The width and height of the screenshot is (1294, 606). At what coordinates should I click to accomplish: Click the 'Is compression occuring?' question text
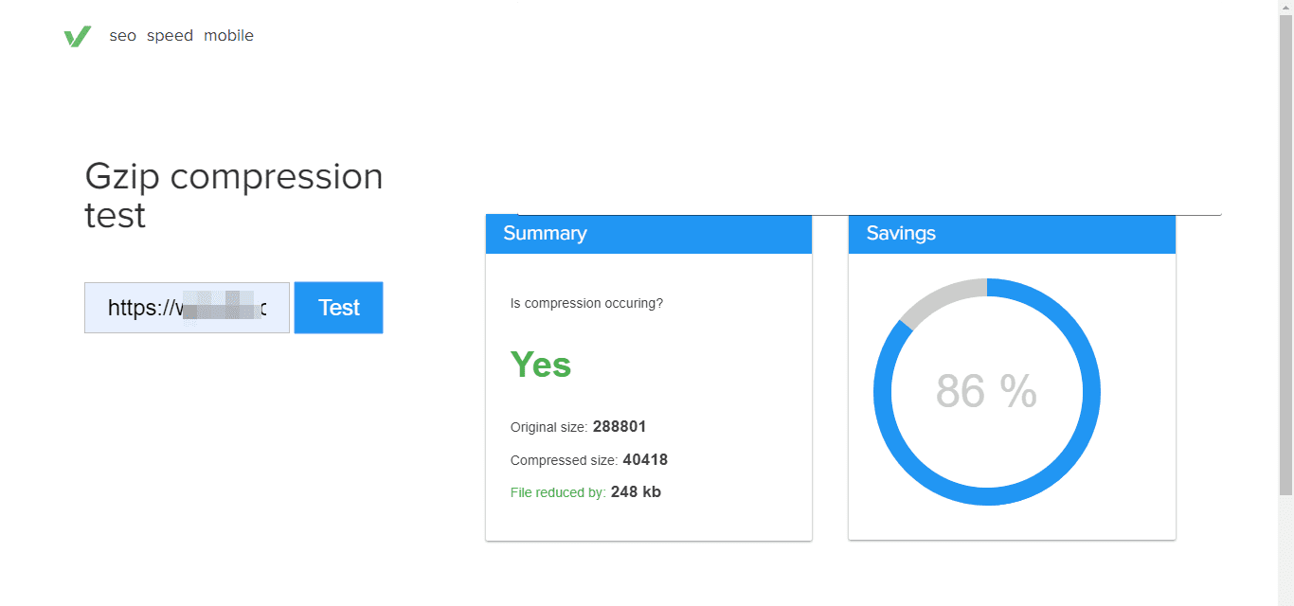point(586,304)
